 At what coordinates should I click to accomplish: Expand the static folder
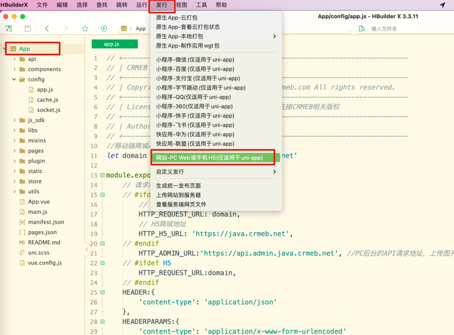(15, 171)
